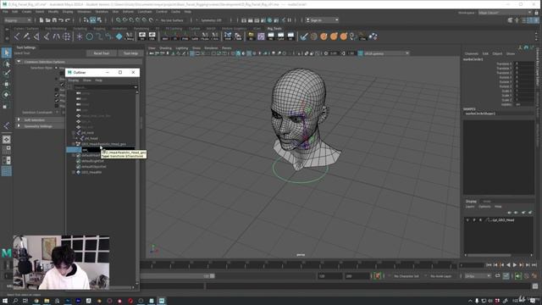Activate the Select tool in the toolbox

tap(6, 53)
